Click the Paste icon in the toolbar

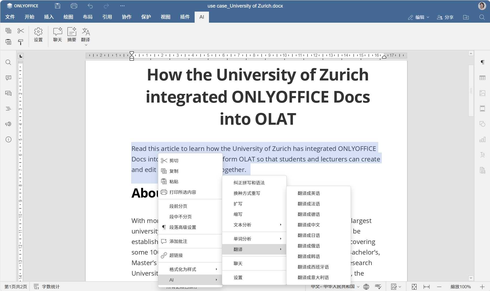coord(8,42)
